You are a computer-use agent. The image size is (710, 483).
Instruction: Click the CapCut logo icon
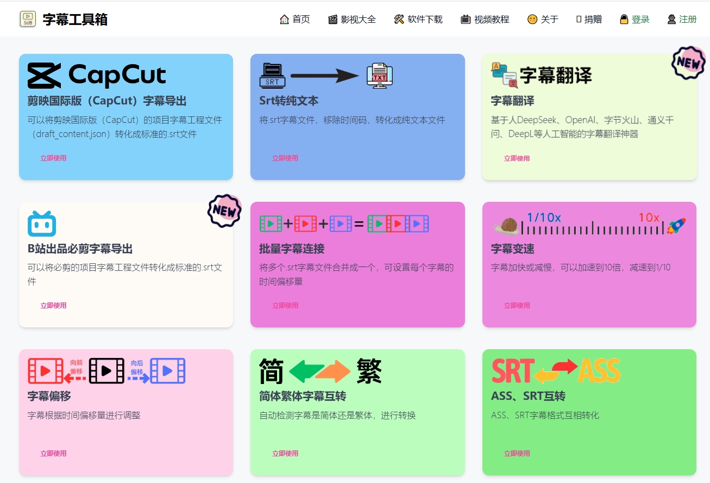click(97, 76)
